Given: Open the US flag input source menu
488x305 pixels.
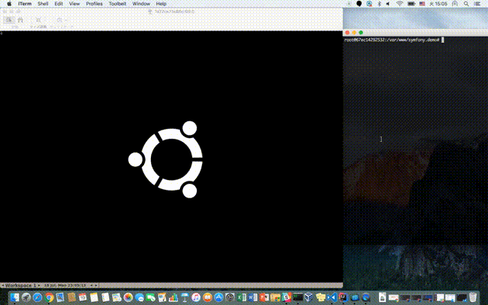Looking at the screenshot, I should [422, 4].
